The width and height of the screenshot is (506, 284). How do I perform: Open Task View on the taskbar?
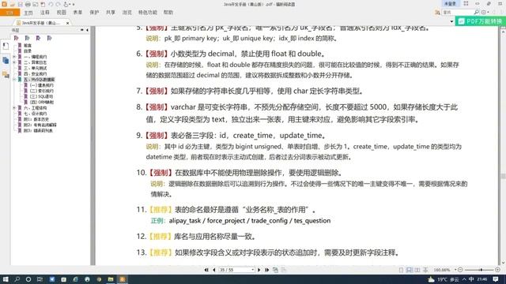40,279
